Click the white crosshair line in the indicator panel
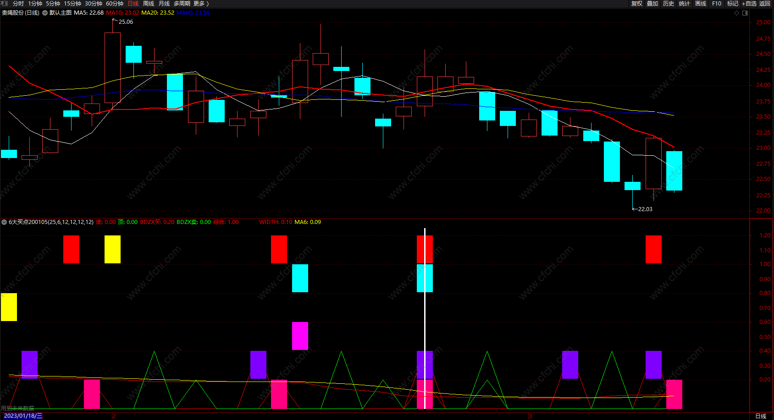 pyautogui.click(x=425, y=318)
